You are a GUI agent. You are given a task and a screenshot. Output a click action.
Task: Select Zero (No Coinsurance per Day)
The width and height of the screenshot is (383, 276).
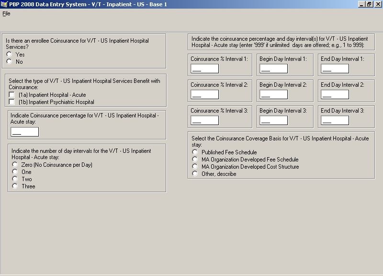15,164
